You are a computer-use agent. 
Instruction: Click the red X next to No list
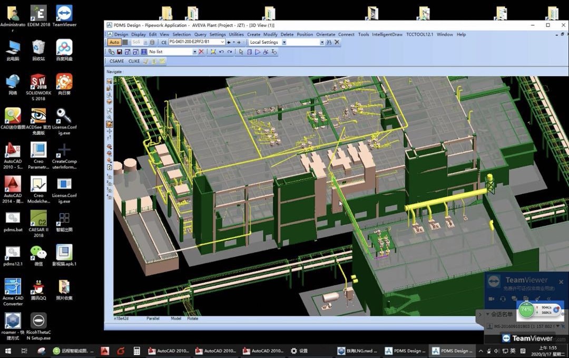pyautogui.click(x=202, y=52)
